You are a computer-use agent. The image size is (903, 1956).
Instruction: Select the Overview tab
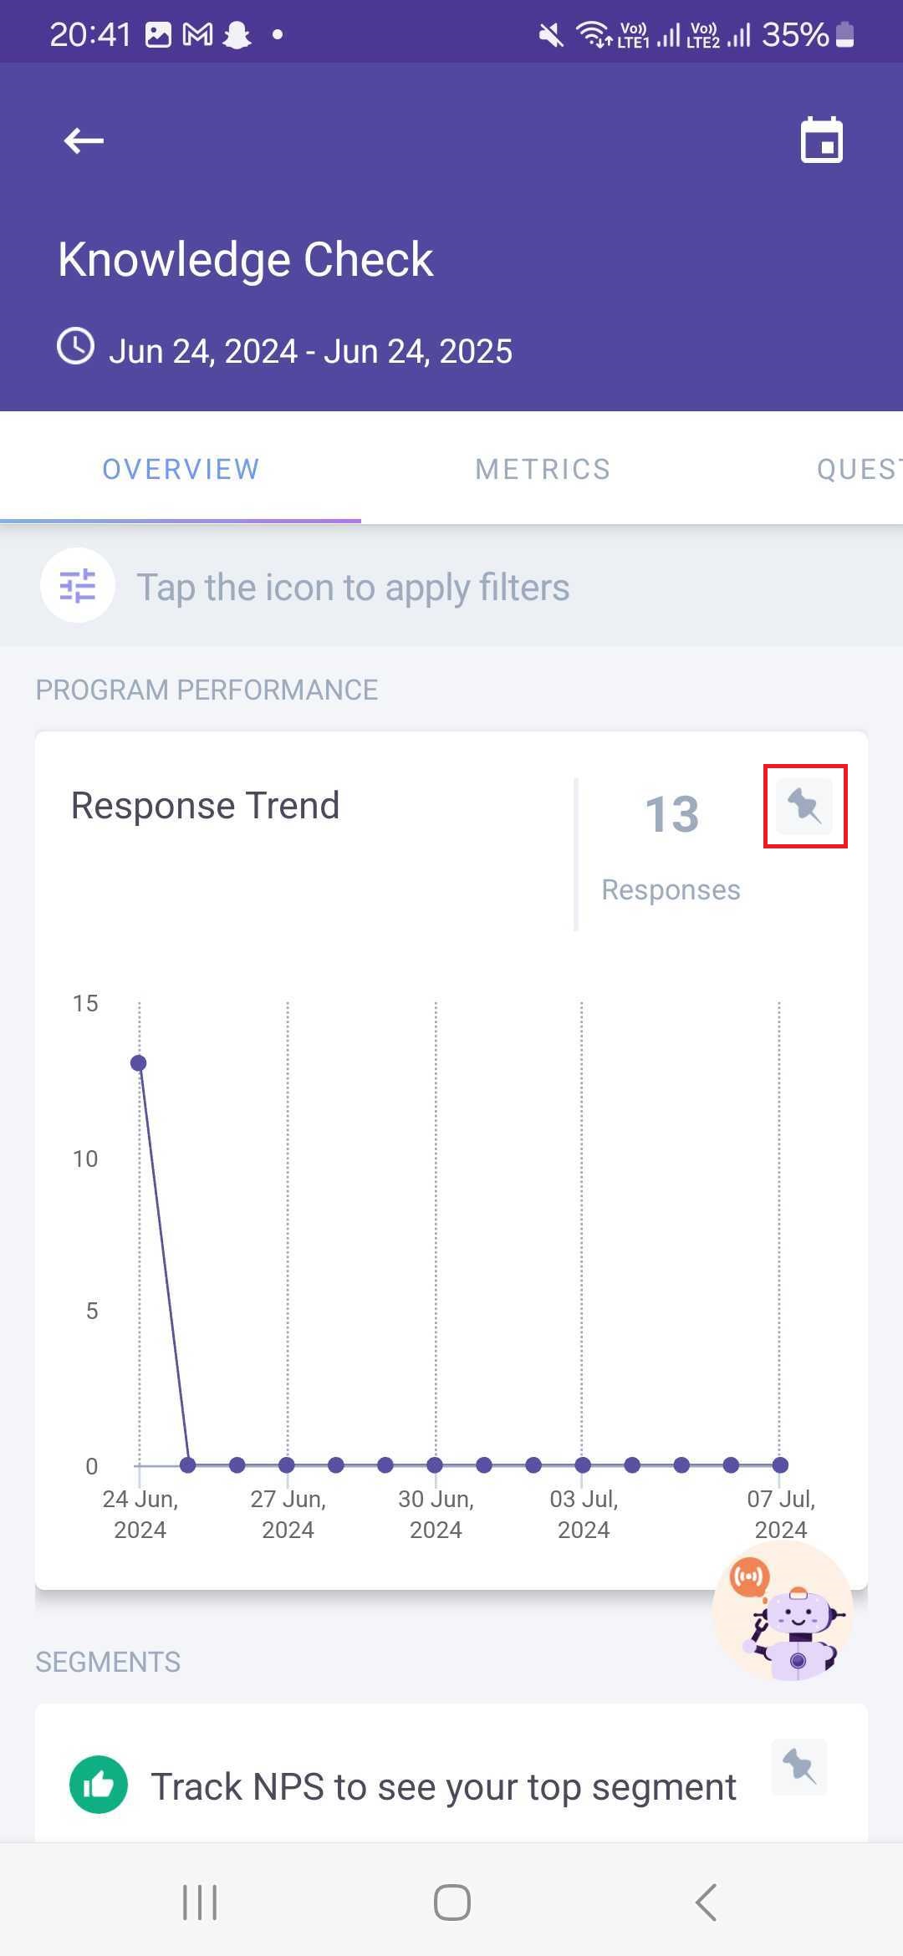[181, 469]
